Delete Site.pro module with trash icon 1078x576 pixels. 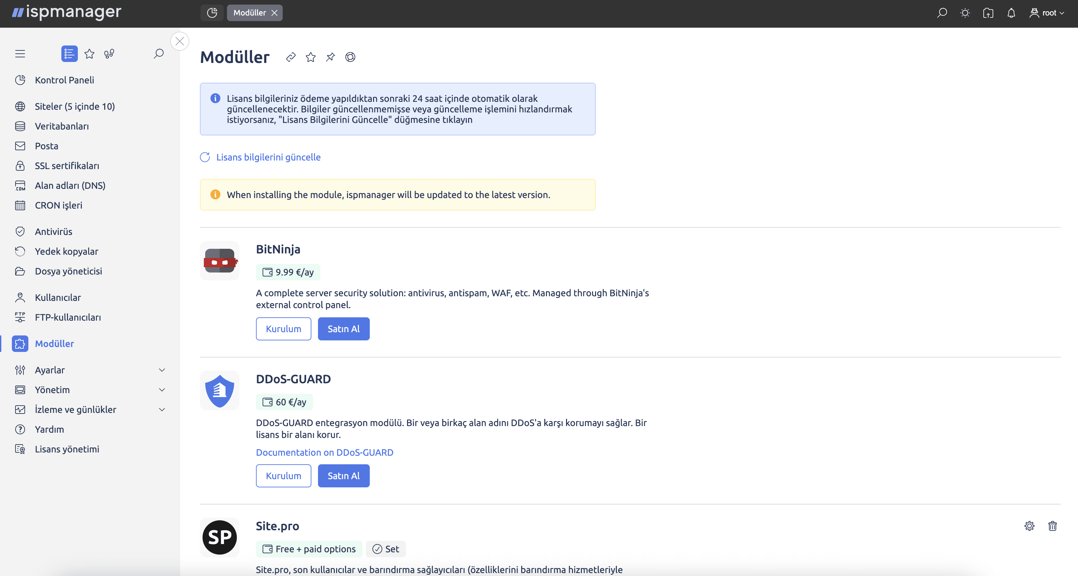pyautogui.click(x=1053, y=526)
